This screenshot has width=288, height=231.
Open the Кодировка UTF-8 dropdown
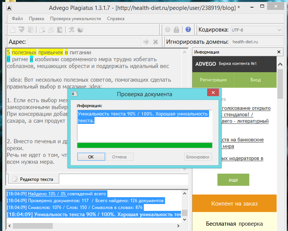pos(257,30)
